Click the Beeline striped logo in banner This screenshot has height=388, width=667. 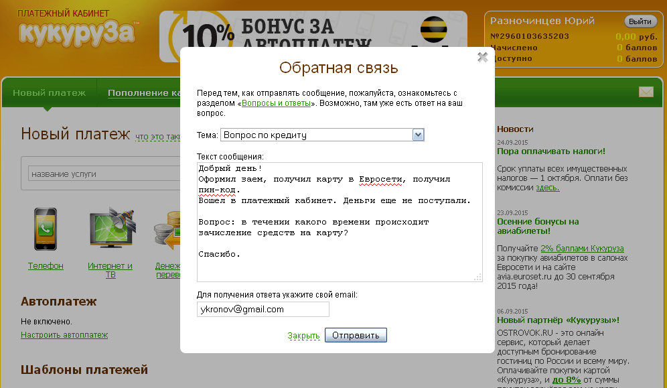(433, 29)
